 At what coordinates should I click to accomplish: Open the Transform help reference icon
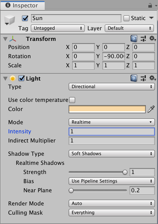[x=134, y=39]
